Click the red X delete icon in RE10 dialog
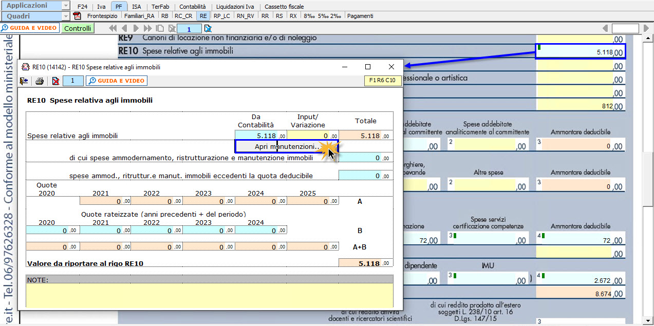The image size is (654, 326). pos(55,81)
